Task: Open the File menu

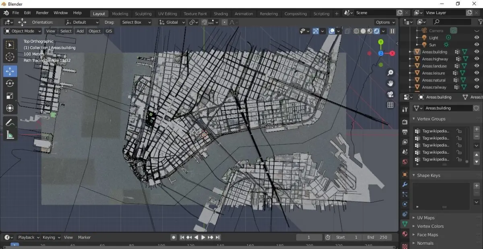Action: [15, 13]
